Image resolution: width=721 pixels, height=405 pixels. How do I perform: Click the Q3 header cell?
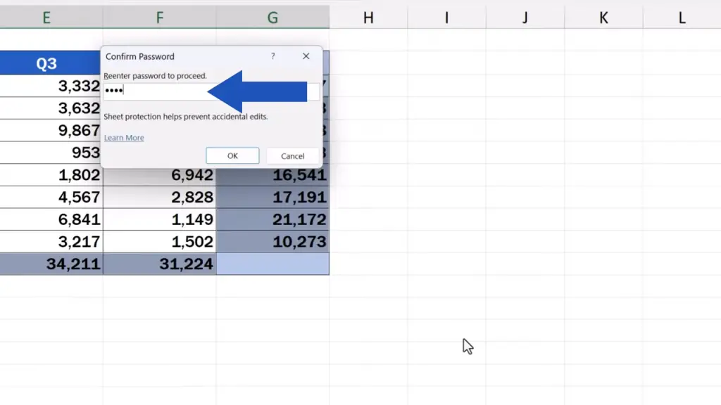[x=46, y=64]
